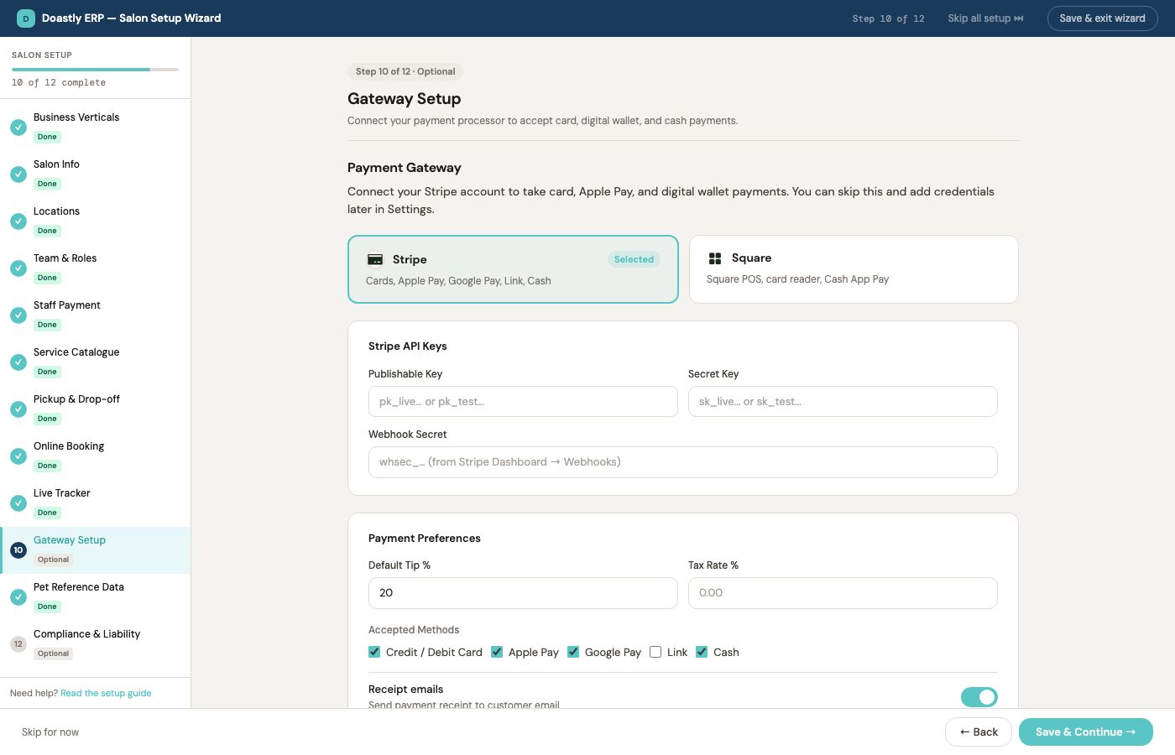Open the Pet Reference Data step
Screen dimensions: 1175x755
coord(96,597)
